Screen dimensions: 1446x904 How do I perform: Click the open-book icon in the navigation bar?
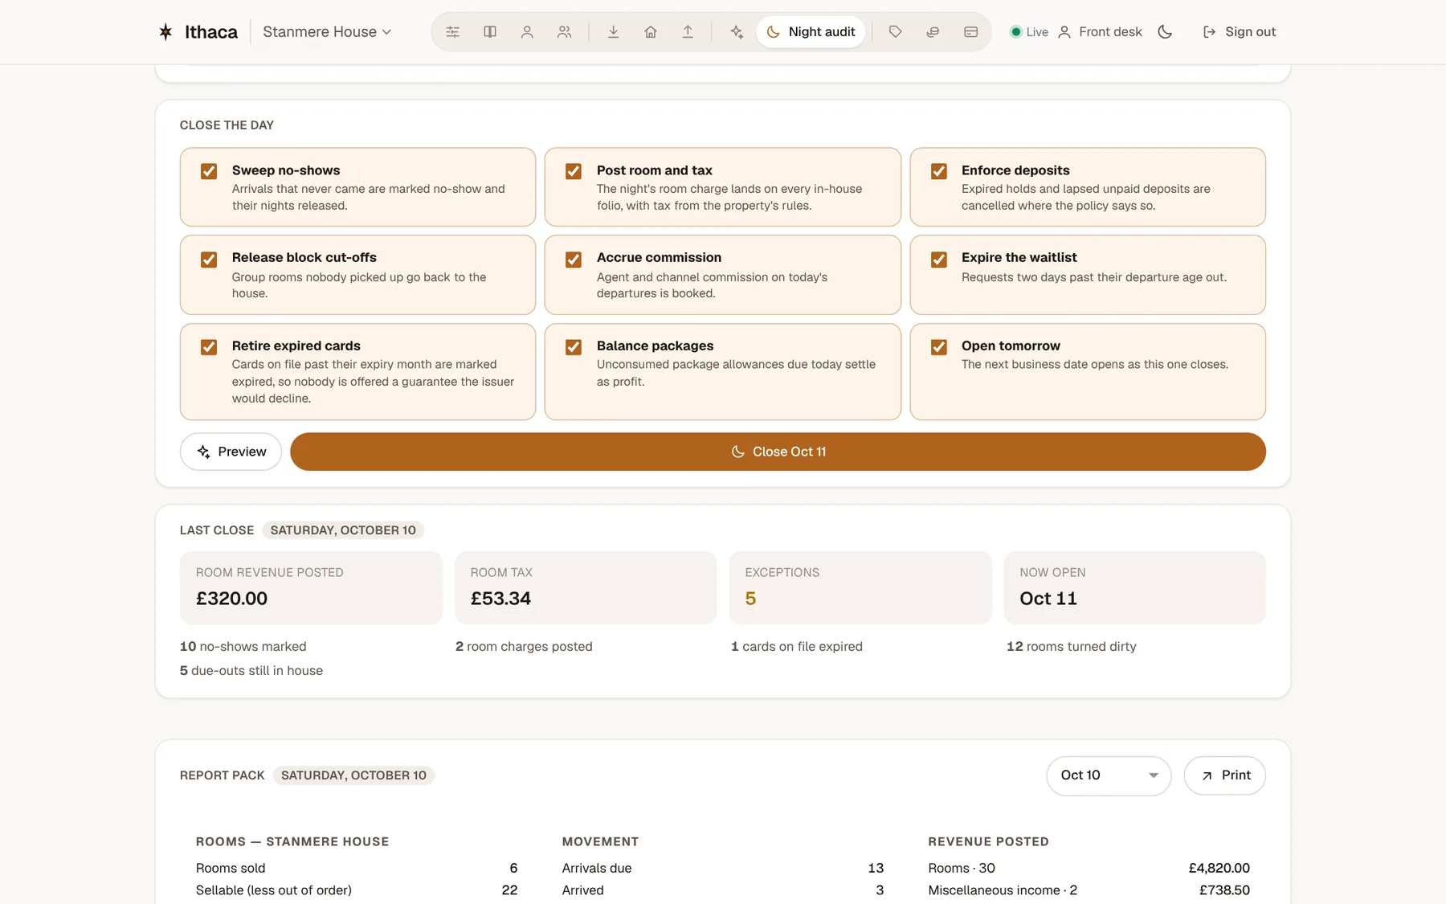[490, 32]
